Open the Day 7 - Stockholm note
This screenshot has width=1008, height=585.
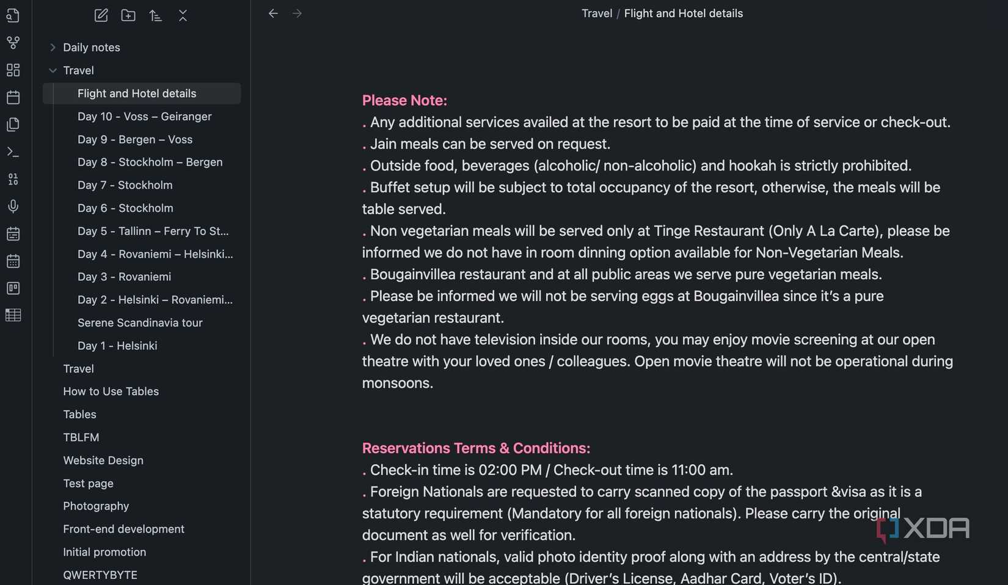(125, 185)
